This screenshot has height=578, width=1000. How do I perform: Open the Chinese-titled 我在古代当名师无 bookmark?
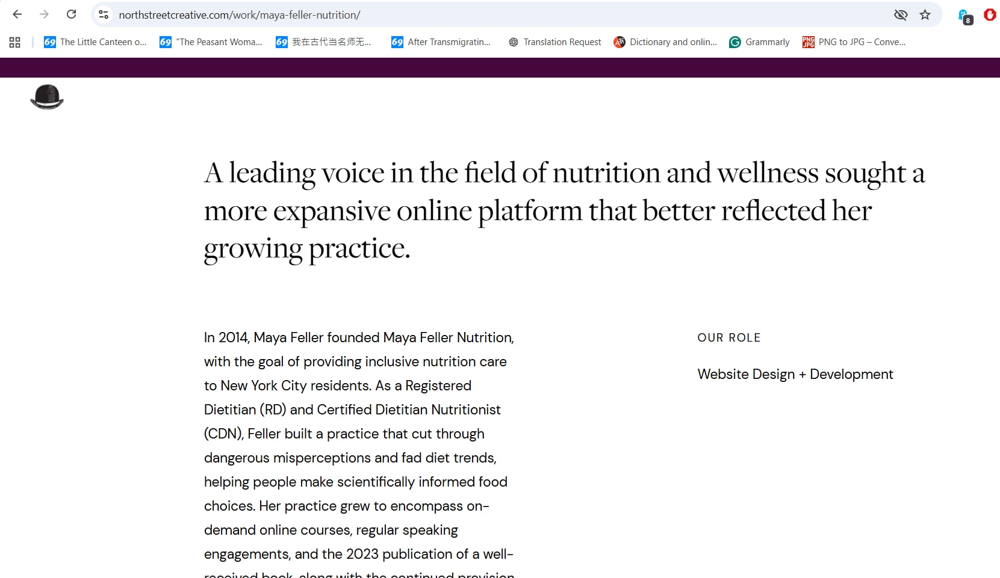323,42
